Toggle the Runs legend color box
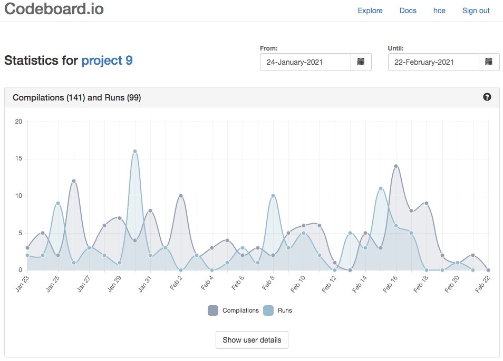This screenshot has height=361, width=503. click(x=268, y=310)
